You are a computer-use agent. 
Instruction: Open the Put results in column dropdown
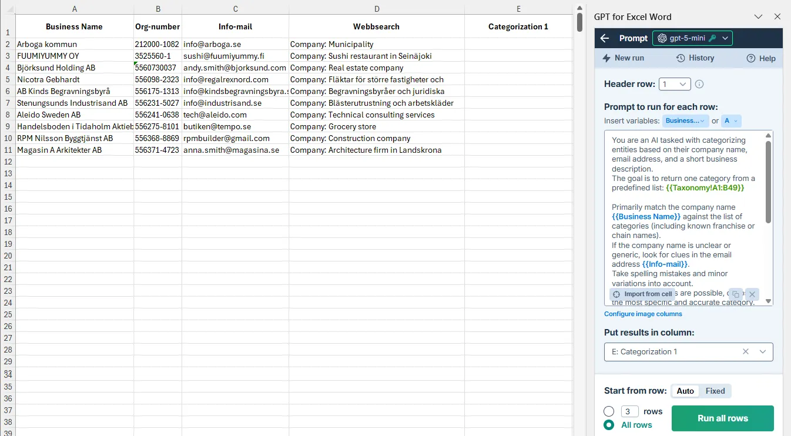pos(762,351)
